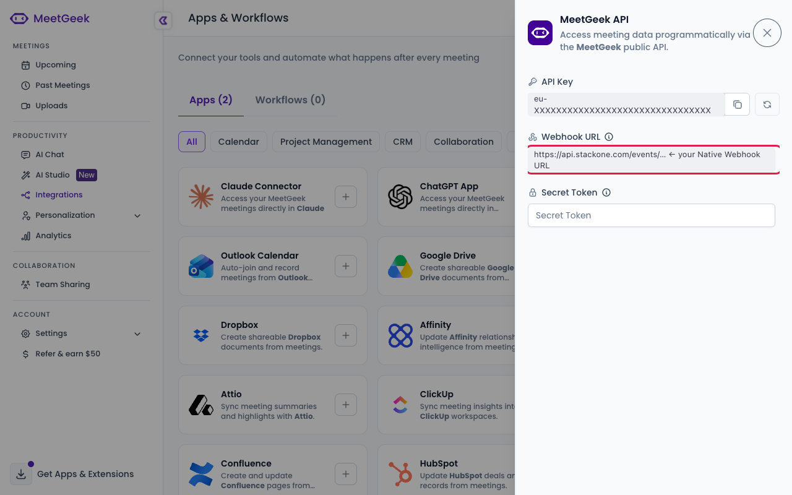The width and height of the screenshot is (792, 495).
Task: Open Get Apps & Extensions
Action: [x=72, y=474]
